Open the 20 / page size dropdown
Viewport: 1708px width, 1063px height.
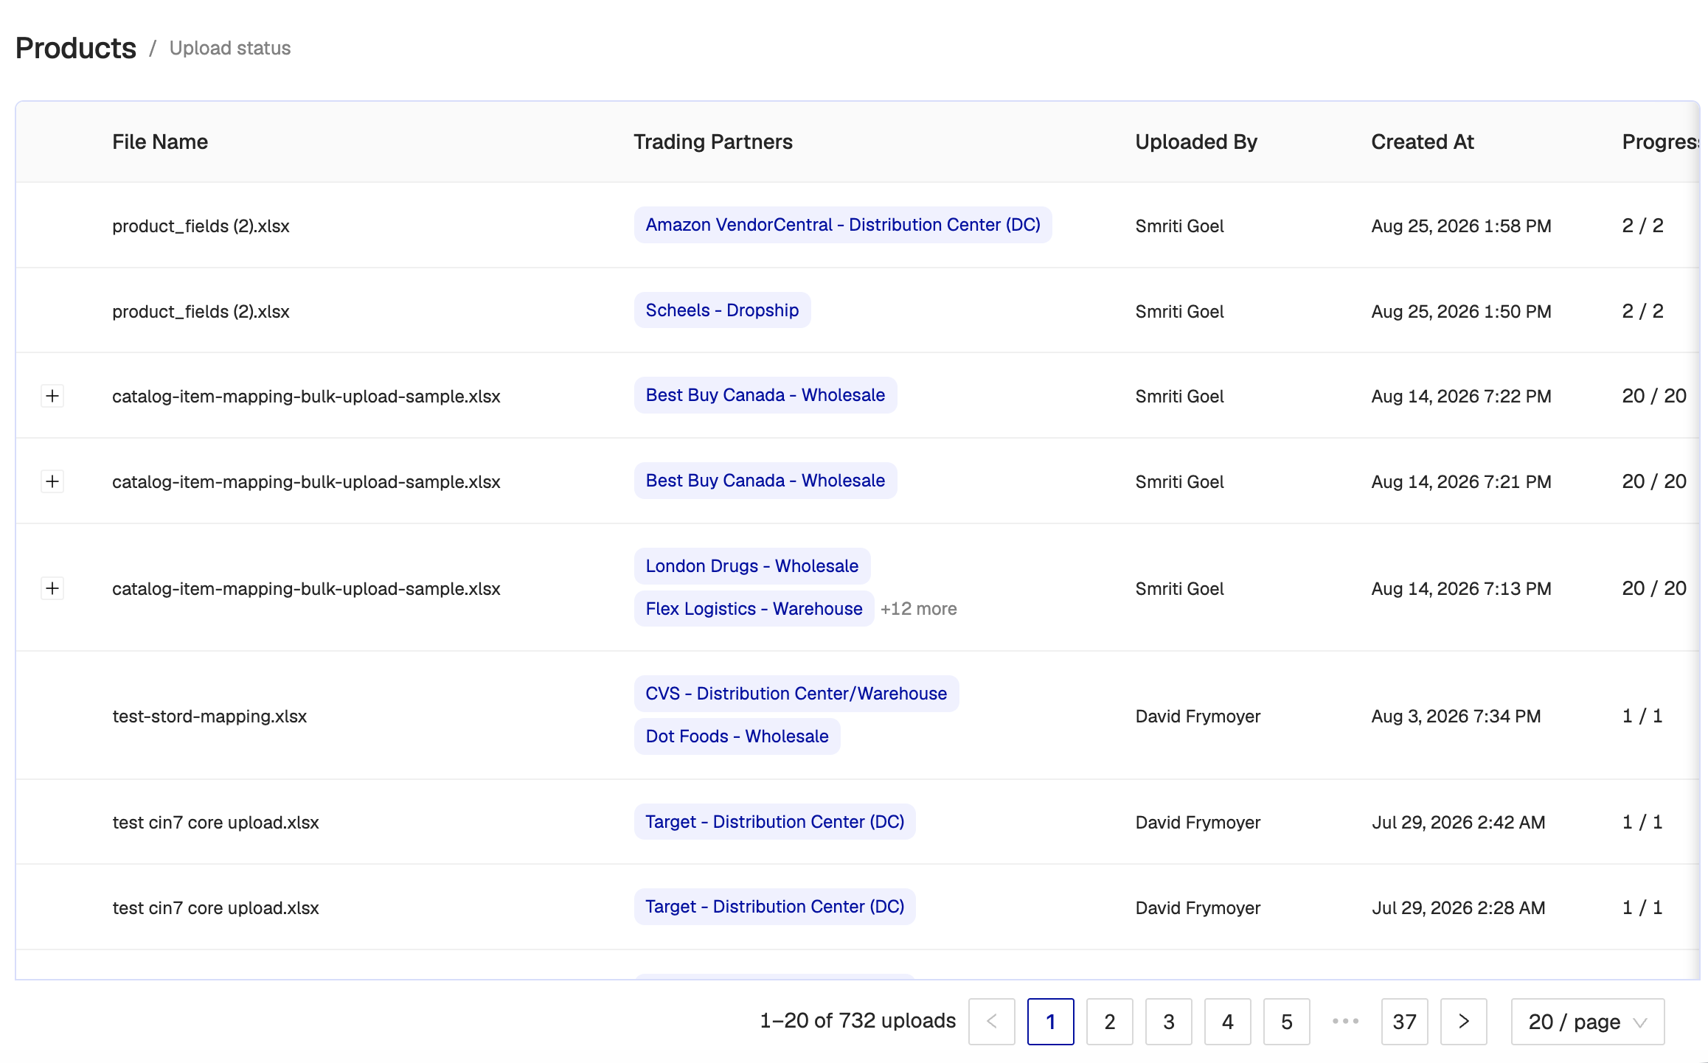(1587, 1022)
